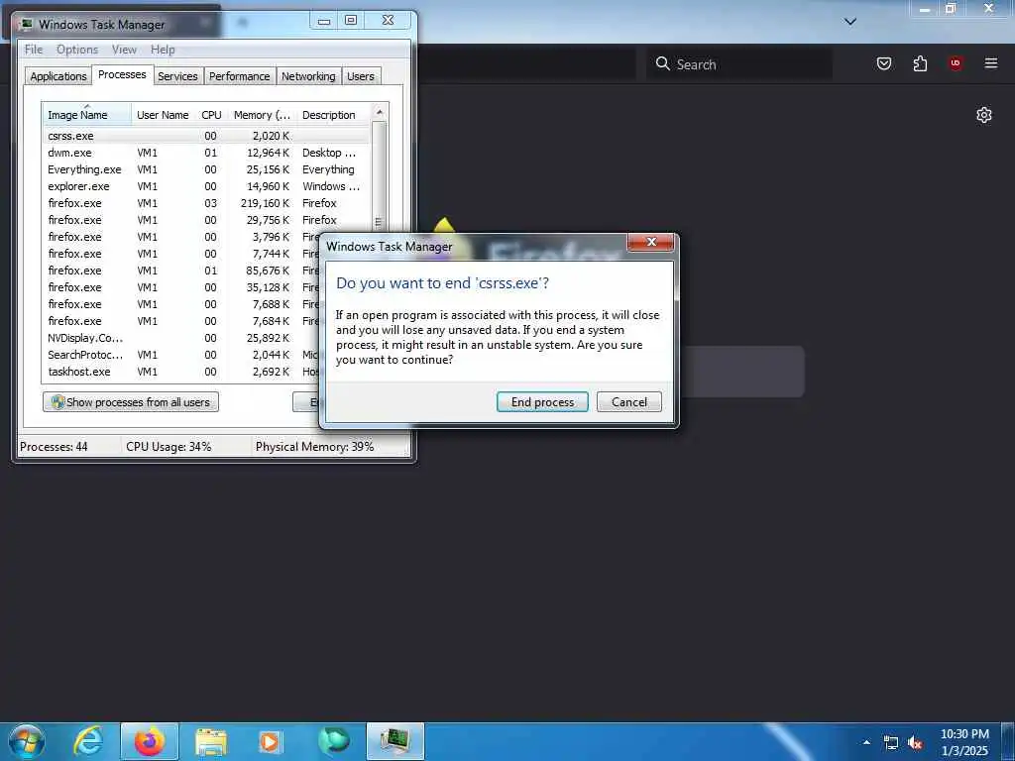Viewport: 1015px width, 761px height.
Task: Select the SearchProtoc... process row
Action: [181, 355]
